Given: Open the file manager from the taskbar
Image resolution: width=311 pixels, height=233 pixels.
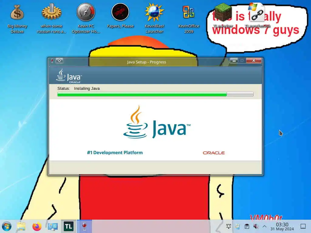Looking at the screenshot, I should (21, 226).
